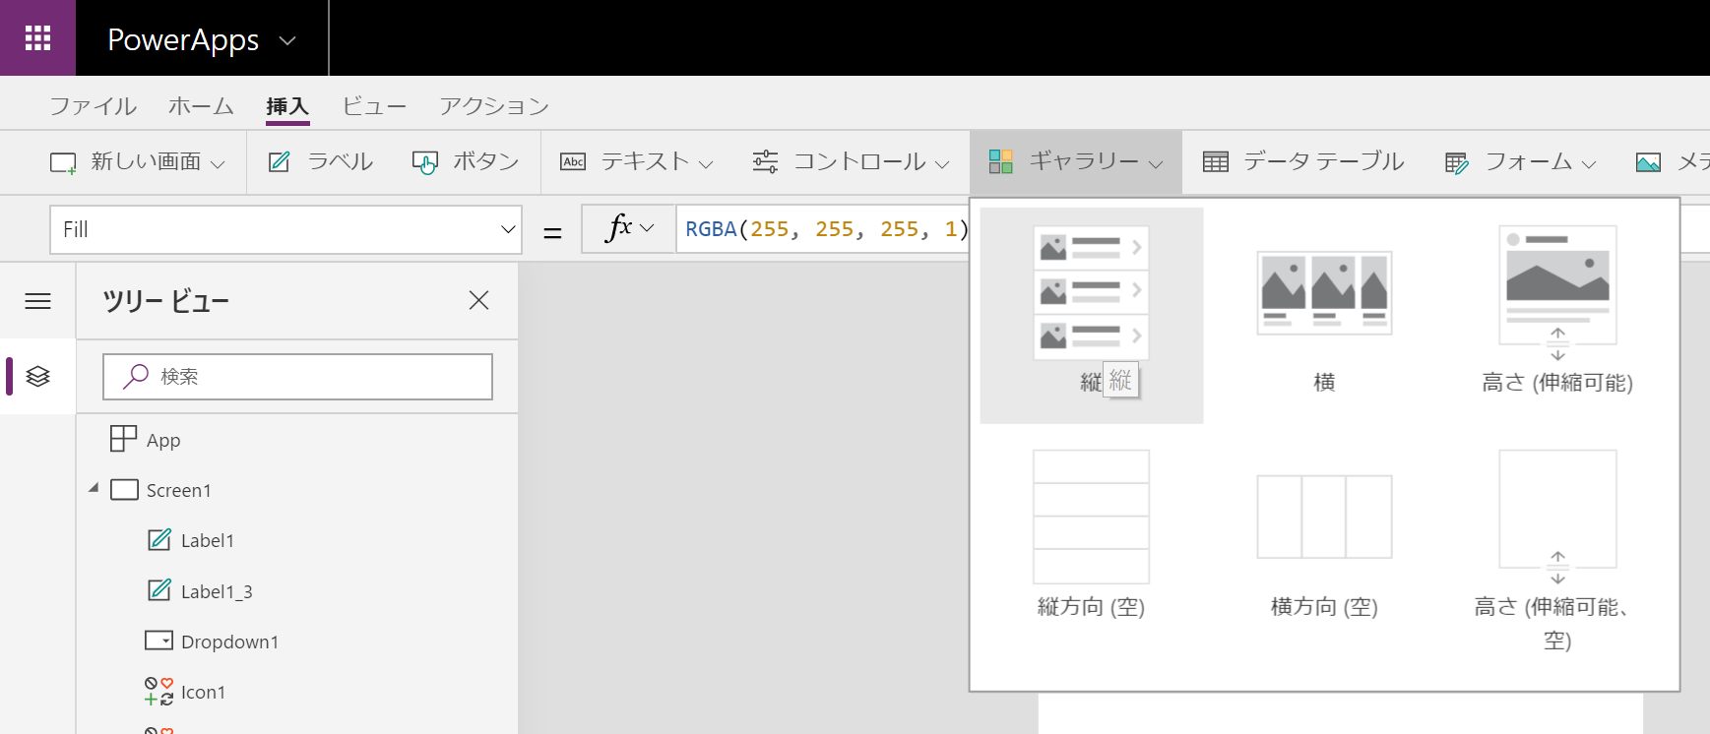Select the tree view layers icon
This screenshot has width=1710, height=734.
(37, 376)
